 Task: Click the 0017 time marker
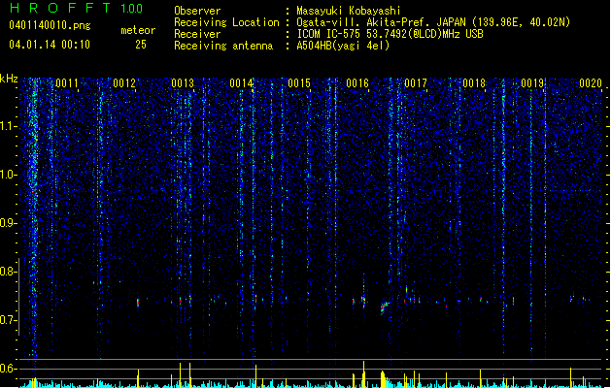pyautogui.click(x=416, y=83)
